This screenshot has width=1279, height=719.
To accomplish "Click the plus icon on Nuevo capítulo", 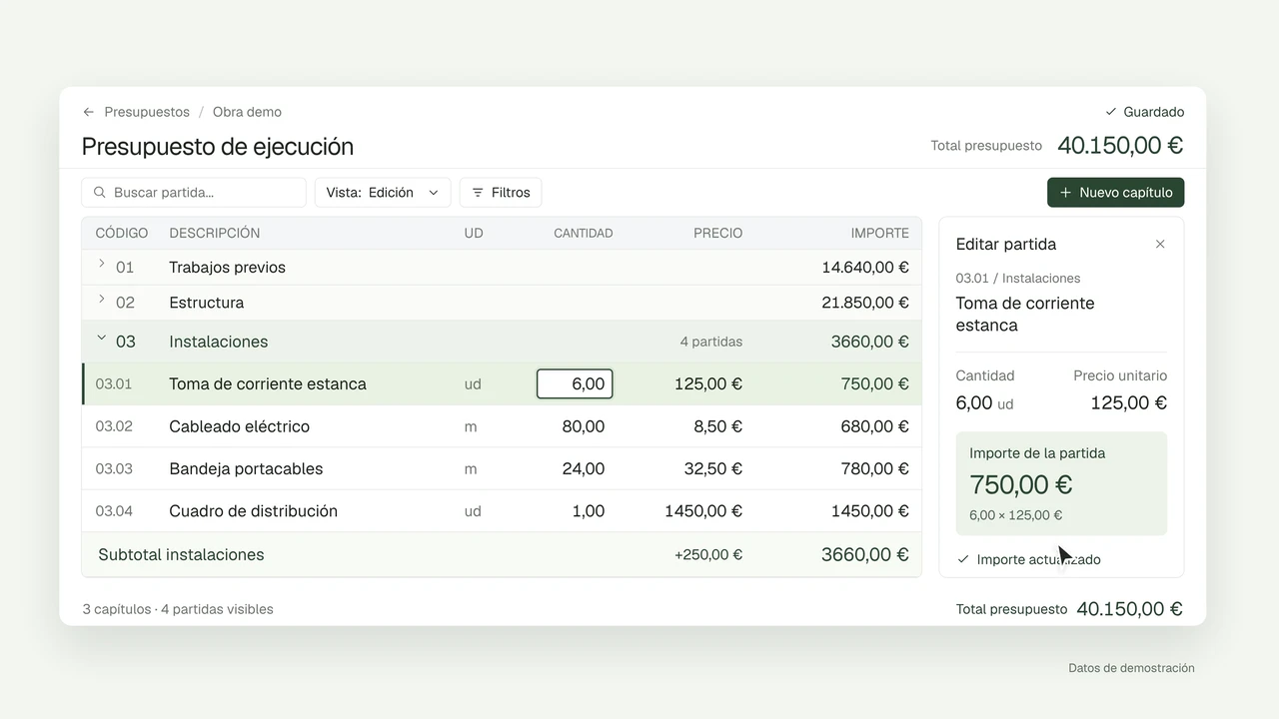I will [1065, 193].
